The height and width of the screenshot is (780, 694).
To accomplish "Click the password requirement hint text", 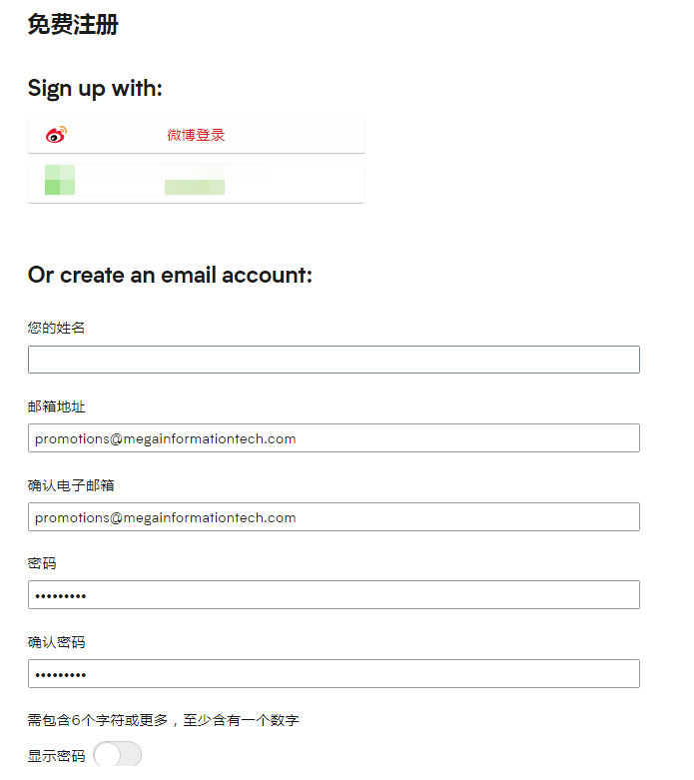I will (x=163, y=720).
